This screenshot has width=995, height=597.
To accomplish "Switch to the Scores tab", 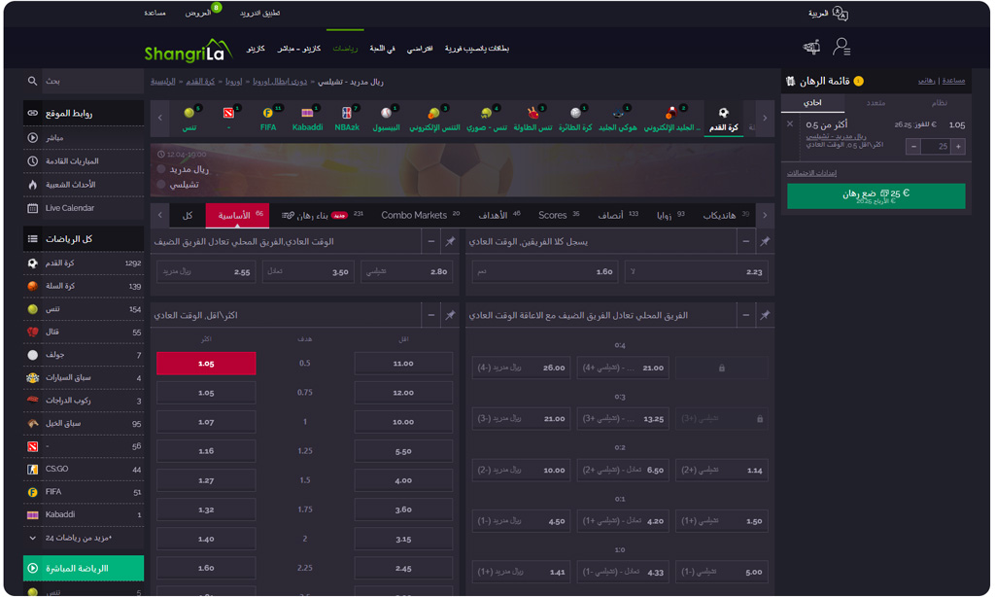I will click(x=559, y=215).
